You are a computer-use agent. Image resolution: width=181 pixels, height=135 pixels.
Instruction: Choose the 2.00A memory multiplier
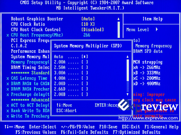(71, 62)
